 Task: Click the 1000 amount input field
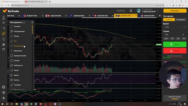coord(171,35)
